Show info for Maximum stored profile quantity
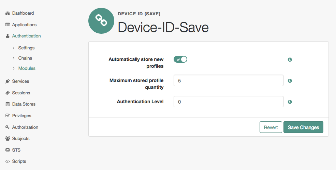 290,81
